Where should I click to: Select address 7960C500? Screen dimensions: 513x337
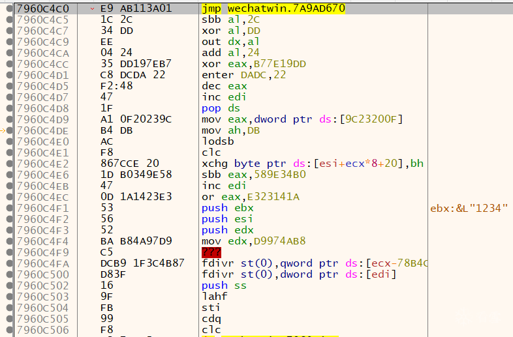(42, 275)
